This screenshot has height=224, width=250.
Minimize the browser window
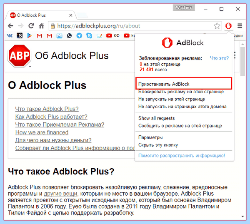point(205,9)
